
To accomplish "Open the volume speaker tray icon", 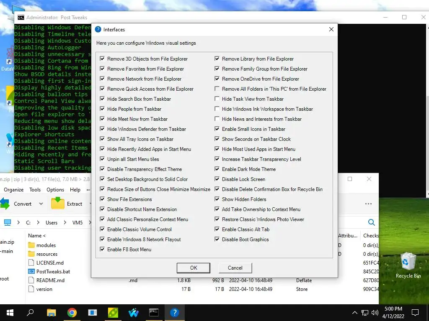I will [x=375, y=313].
